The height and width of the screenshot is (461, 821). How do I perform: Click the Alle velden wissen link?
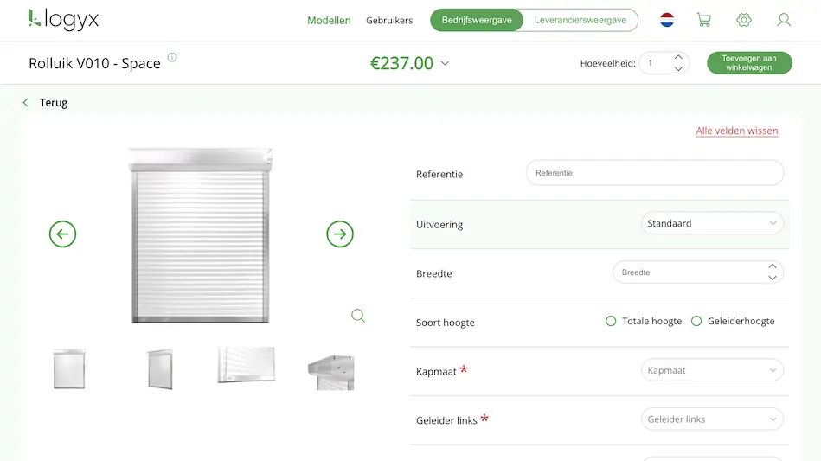[x=737, y=131]
